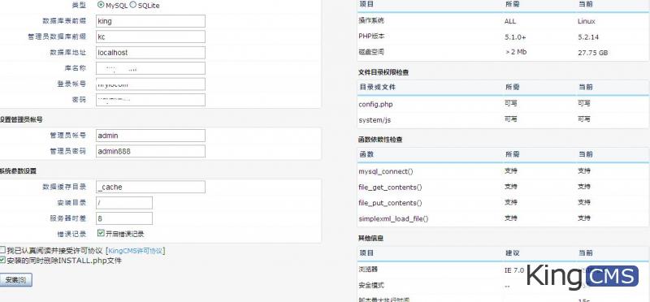This screenshot has width=650, height=302.
Task: Click the 5.2.14 current PHP version value
Action: 588,37
